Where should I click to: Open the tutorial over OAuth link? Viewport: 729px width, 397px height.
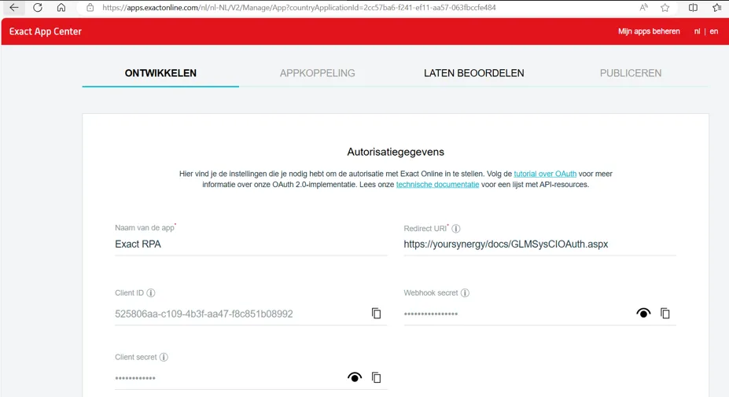pyautogui.click(x=545, y=174)
